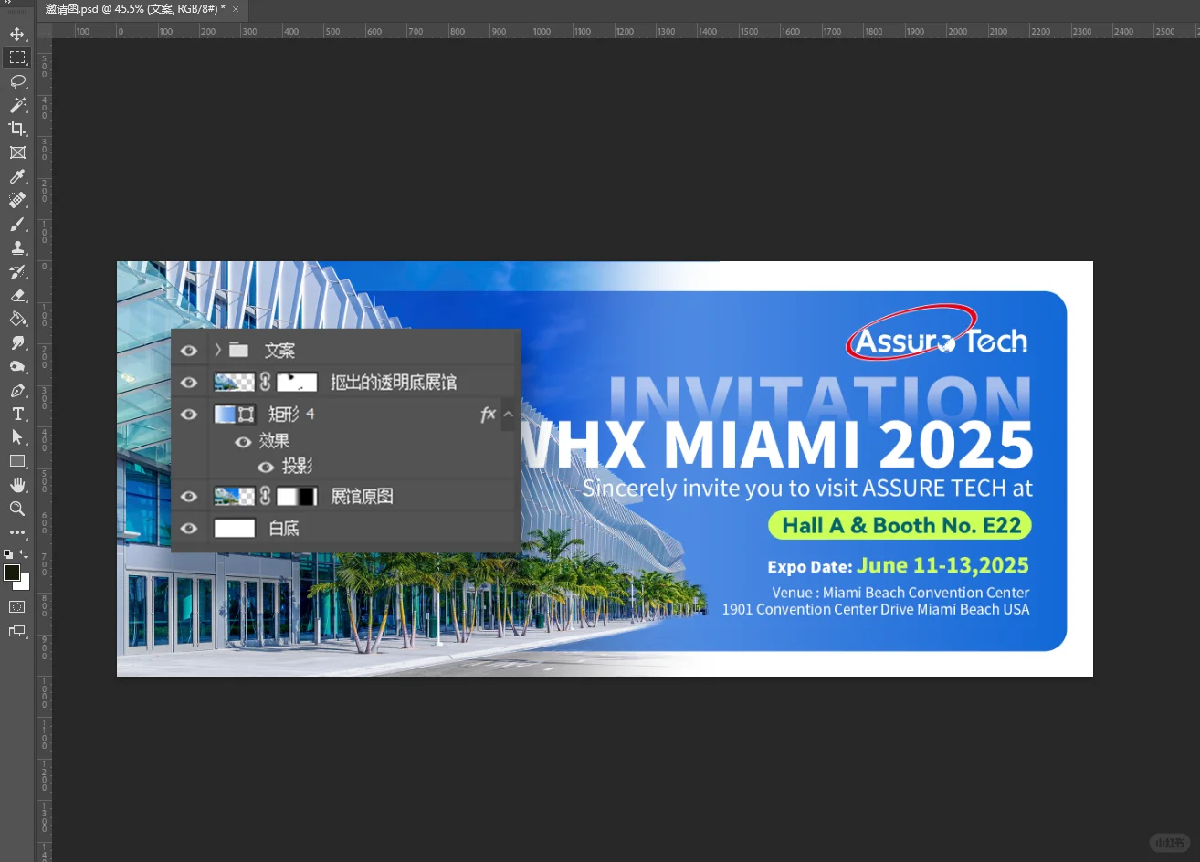1200x862 pixels.
Task: Select the 展馆原图 layer name
Action: click(362, 497)
